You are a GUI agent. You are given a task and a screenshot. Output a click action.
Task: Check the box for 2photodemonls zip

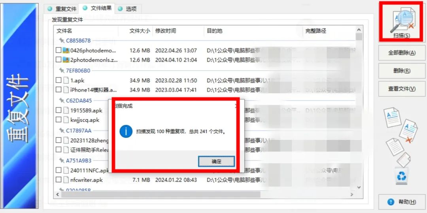point(58,60)
